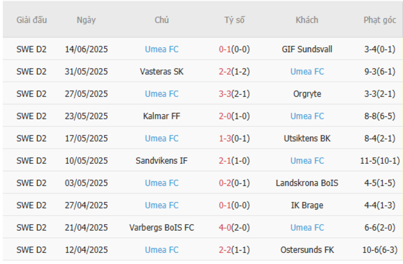Click the 4-0(2-0) match score

coord(234,227)
